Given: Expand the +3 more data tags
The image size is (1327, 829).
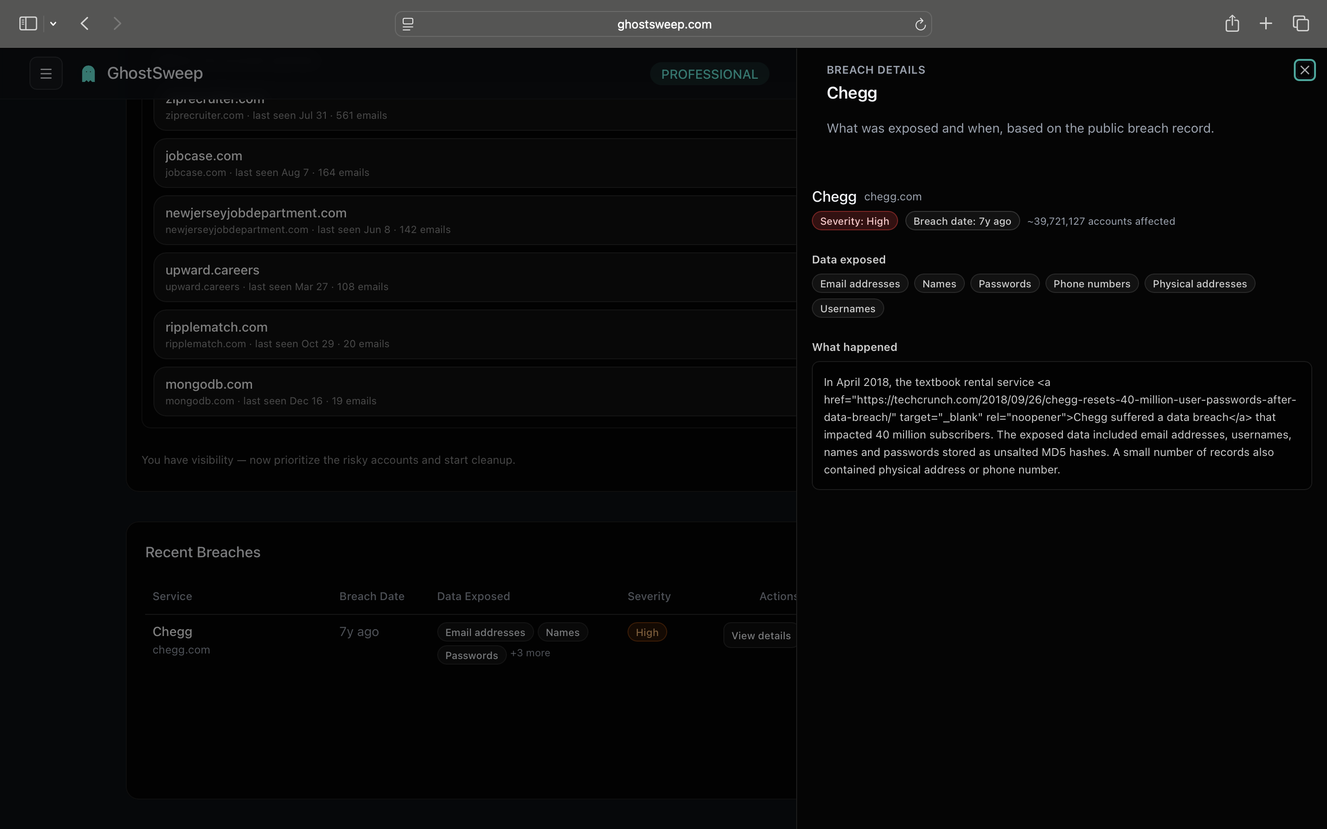Looking at the screenshot, I should click(x=530, y=653).
